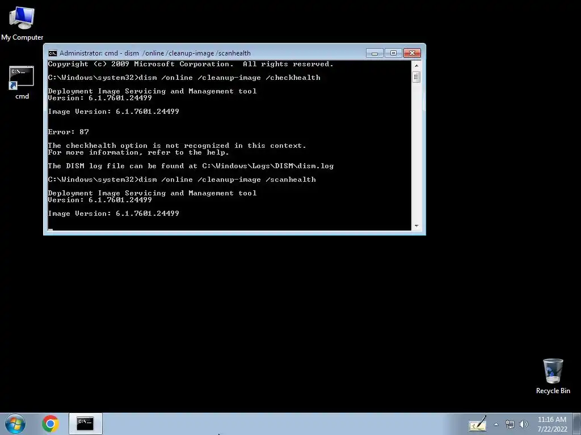This screenshot has height=435, width=581.
Task: Select the Recycle Bin icon
Action: click(553, 376)
